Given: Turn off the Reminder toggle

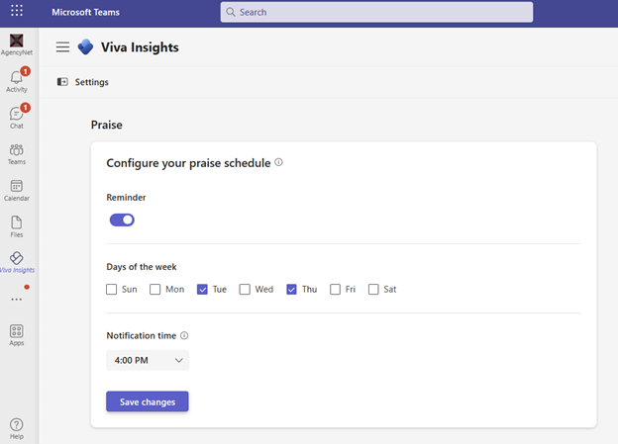Looking at the screenshot, I should point(122,220).
